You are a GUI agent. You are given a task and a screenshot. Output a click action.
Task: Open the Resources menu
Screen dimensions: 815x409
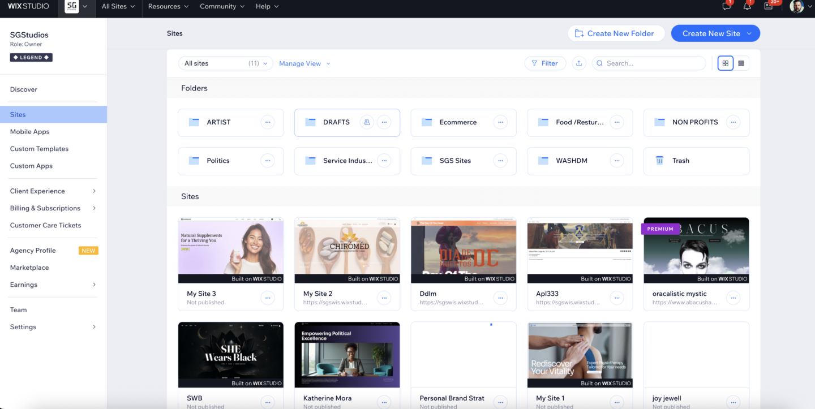[x=168, y=6]
